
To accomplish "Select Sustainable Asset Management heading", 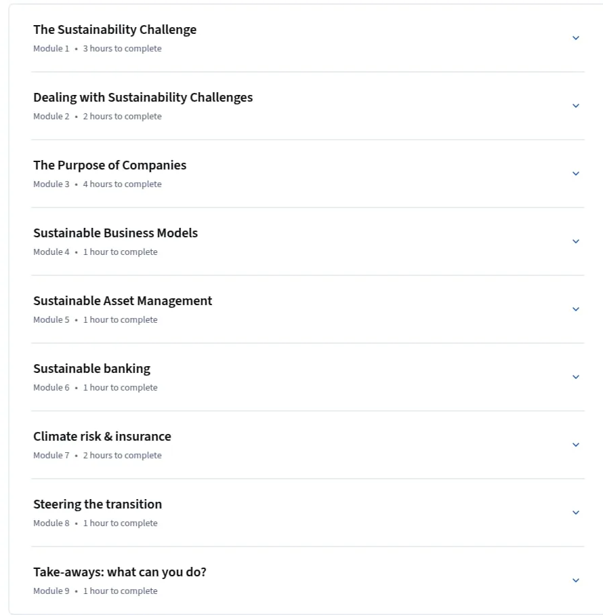I will [x=123, y=301].
